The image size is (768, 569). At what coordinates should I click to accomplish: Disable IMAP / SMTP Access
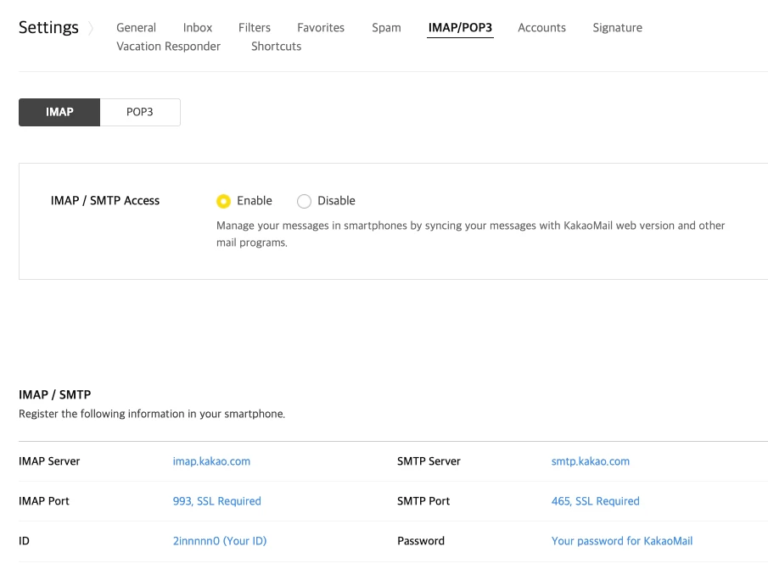(305, 201)
